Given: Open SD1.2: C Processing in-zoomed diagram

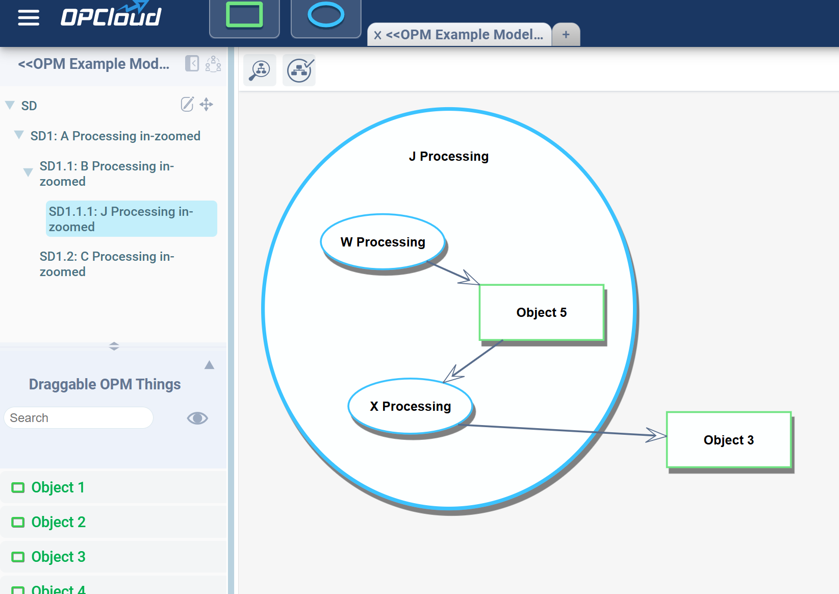Looking at the screenshot, I should [x=107, y=264].
